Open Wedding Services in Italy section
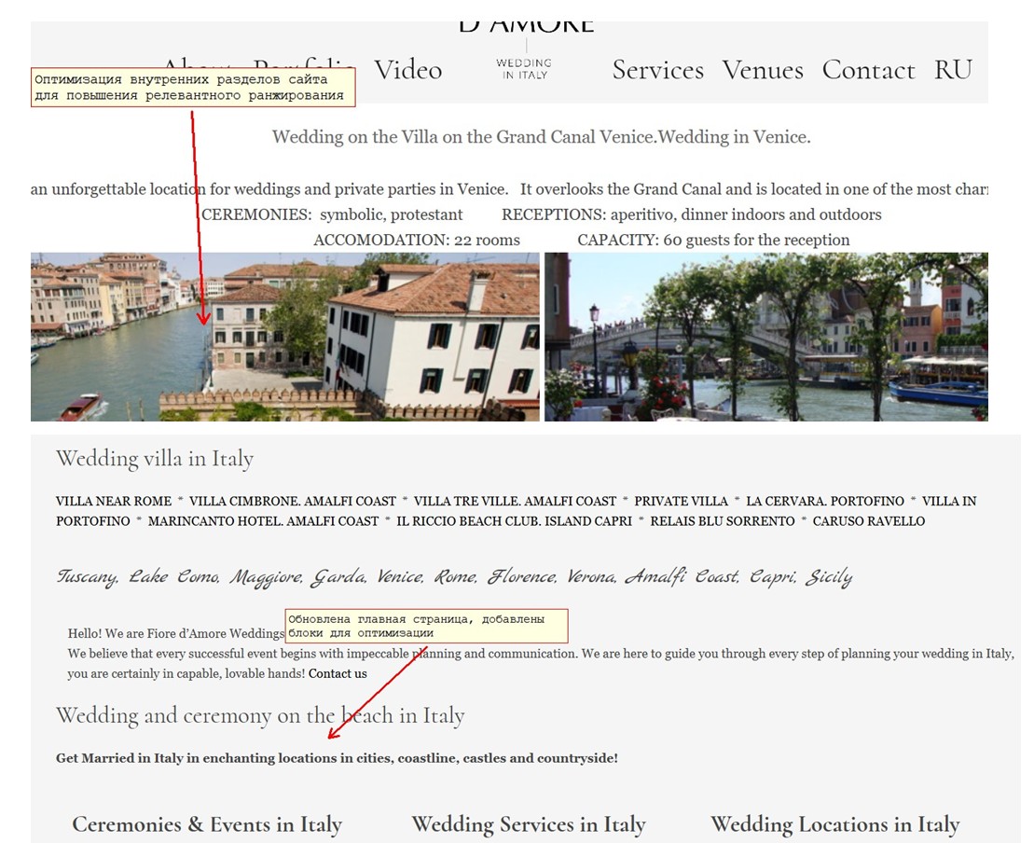Screen dimensions: 1034x843 tap(529, 824)
